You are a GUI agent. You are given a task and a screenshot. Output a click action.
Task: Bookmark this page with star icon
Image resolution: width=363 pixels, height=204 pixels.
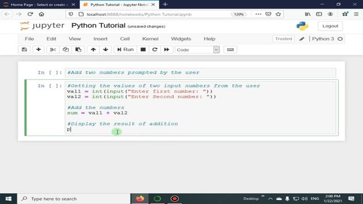pyautogui.click(x=278, y=14)
